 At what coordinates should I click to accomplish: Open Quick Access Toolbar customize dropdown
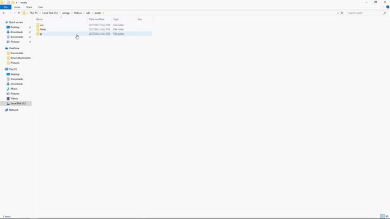pyautogui.click(x=16, y=2)
